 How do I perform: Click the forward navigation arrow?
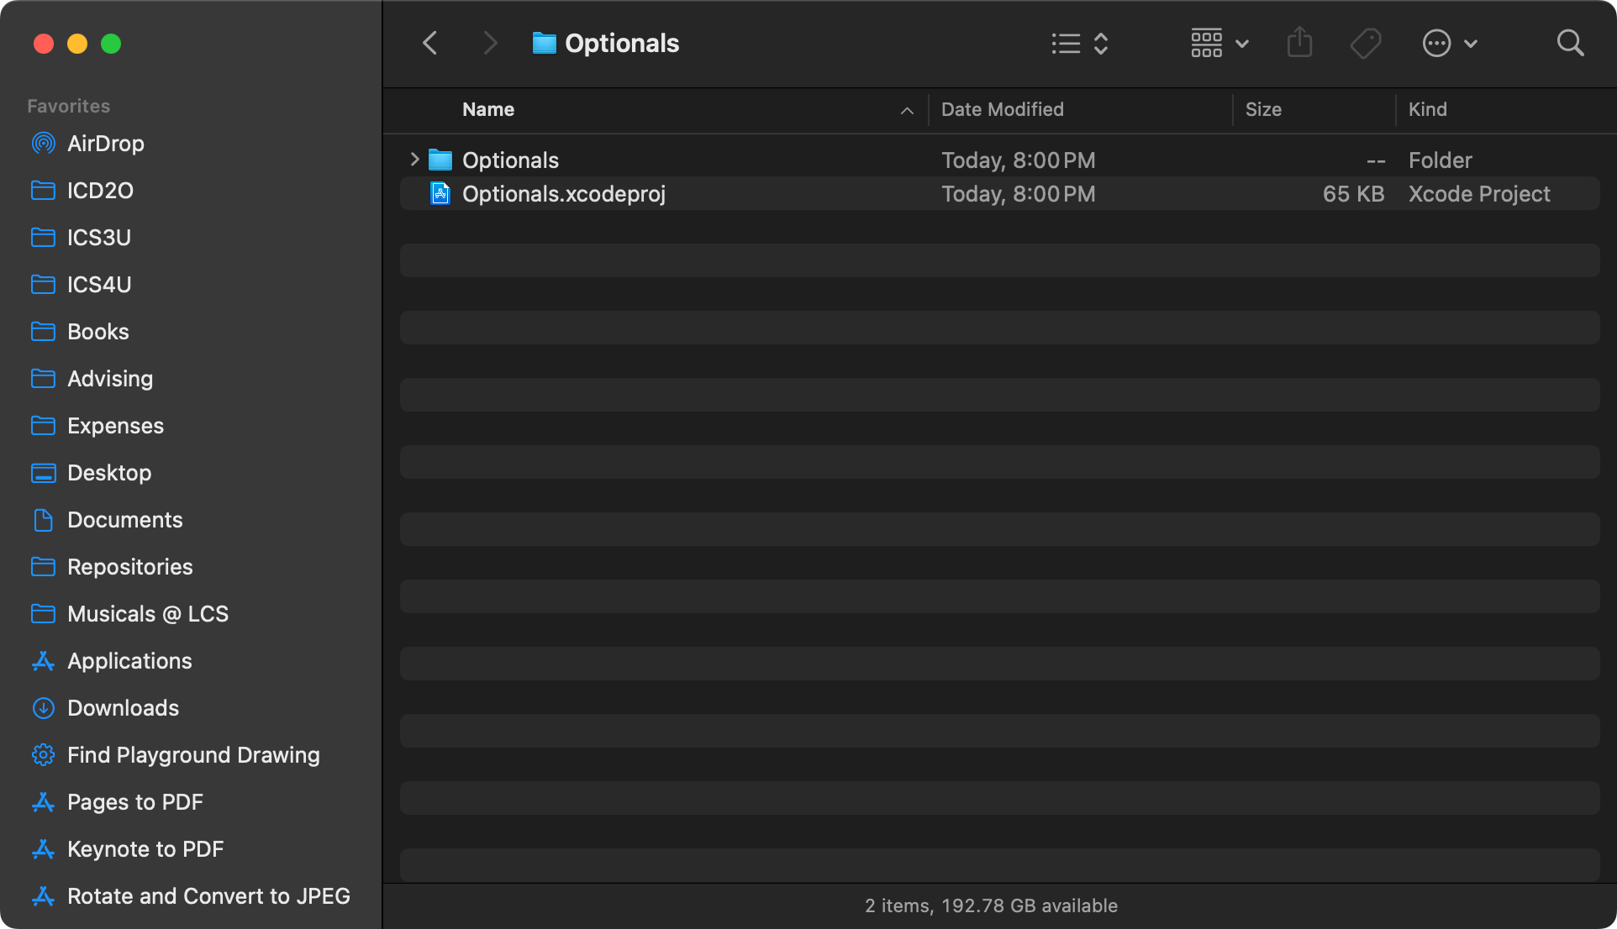point(490,43)
